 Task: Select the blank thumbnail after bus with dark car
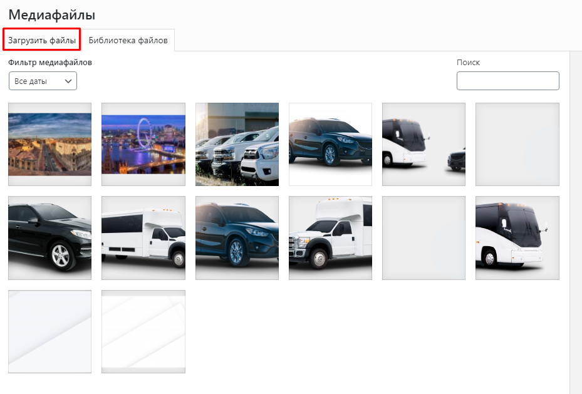tap(517, 144)
